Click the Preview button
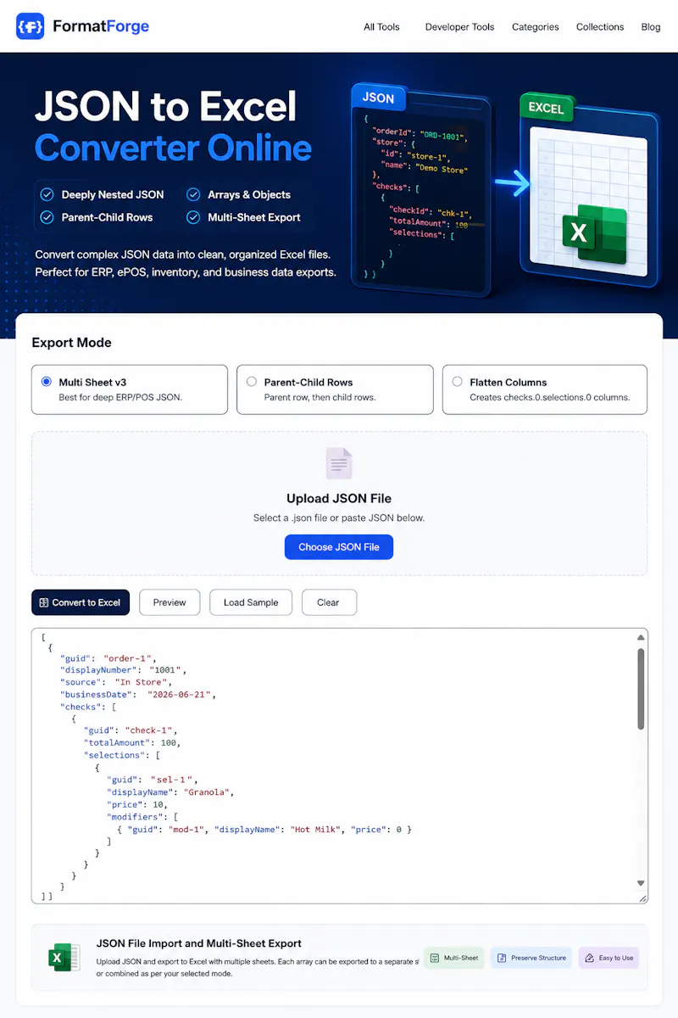Viewport: 678px width, 1018px height. (x=169, y=602)
